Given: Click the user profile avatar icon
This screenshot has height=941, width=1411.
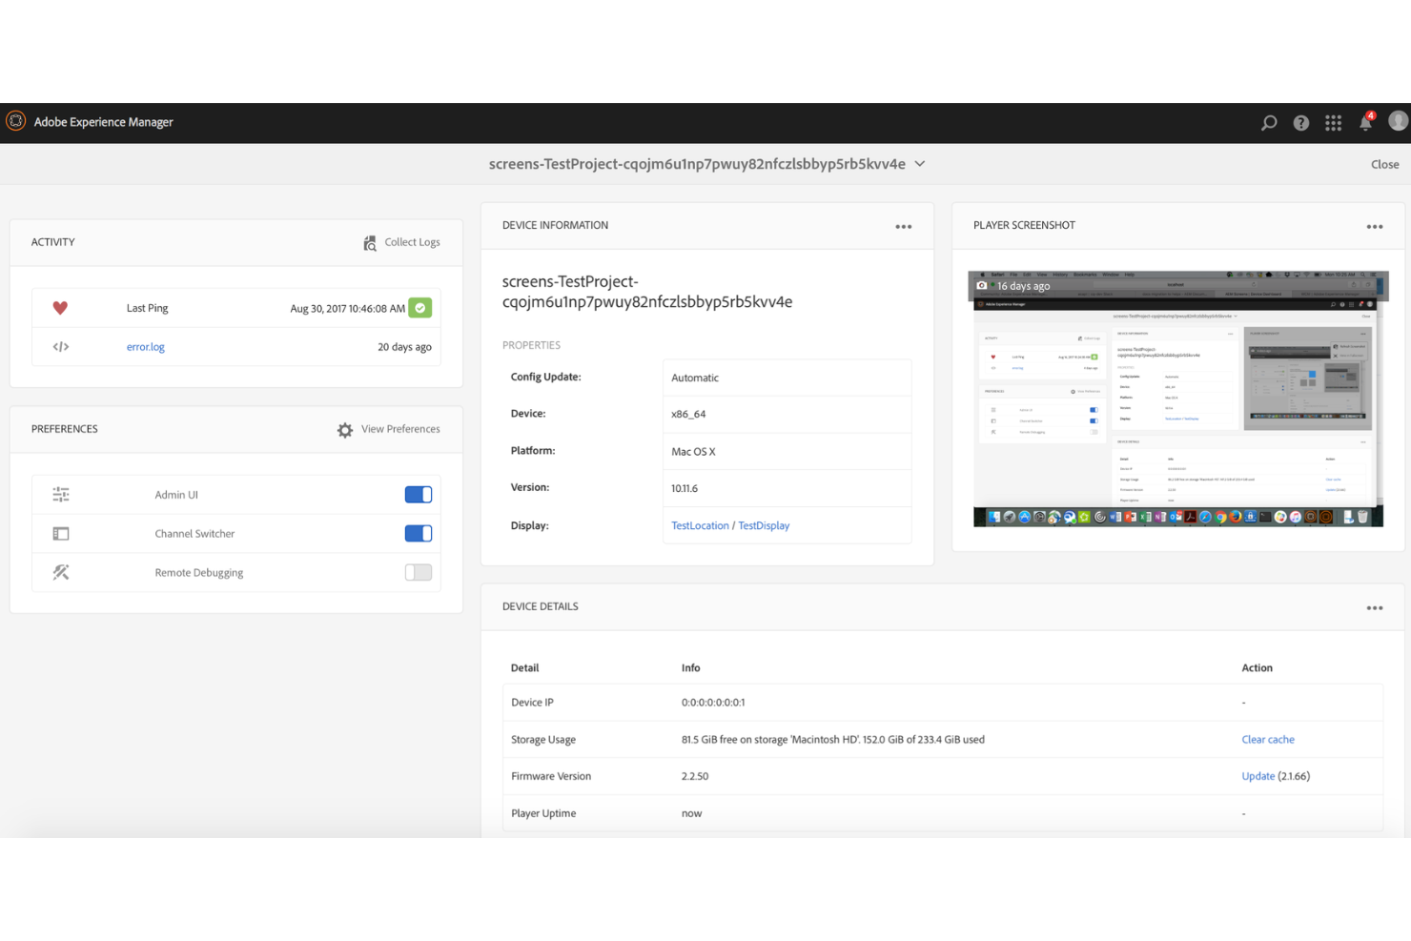Looking at the screenshot, I should pos(1398,122).
